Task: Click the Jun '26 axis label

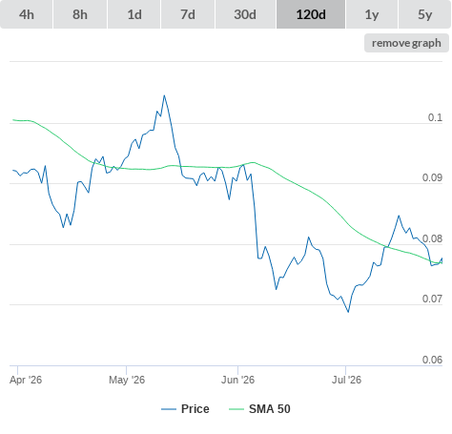Action: point(237,380)
